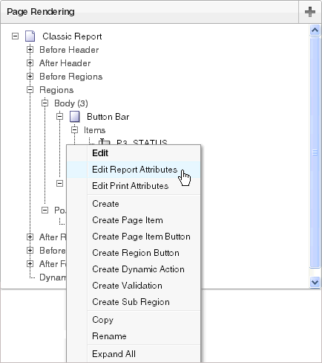322x363 pixels.
Task: Expand the Before Regions node
Action: coord(30,77)
